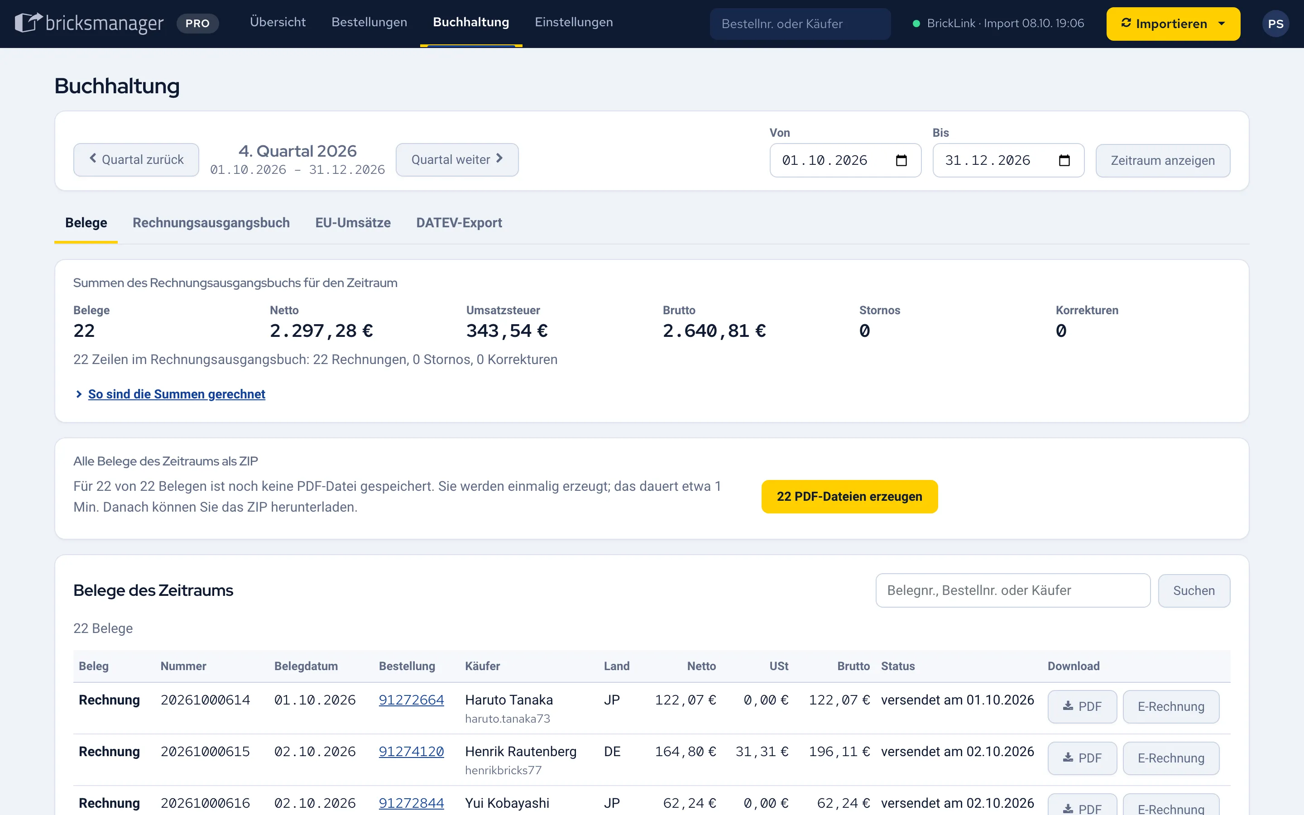1304x815 pixels.
Task: Select the Buchhaltung menu item
Action: point(471,22)
